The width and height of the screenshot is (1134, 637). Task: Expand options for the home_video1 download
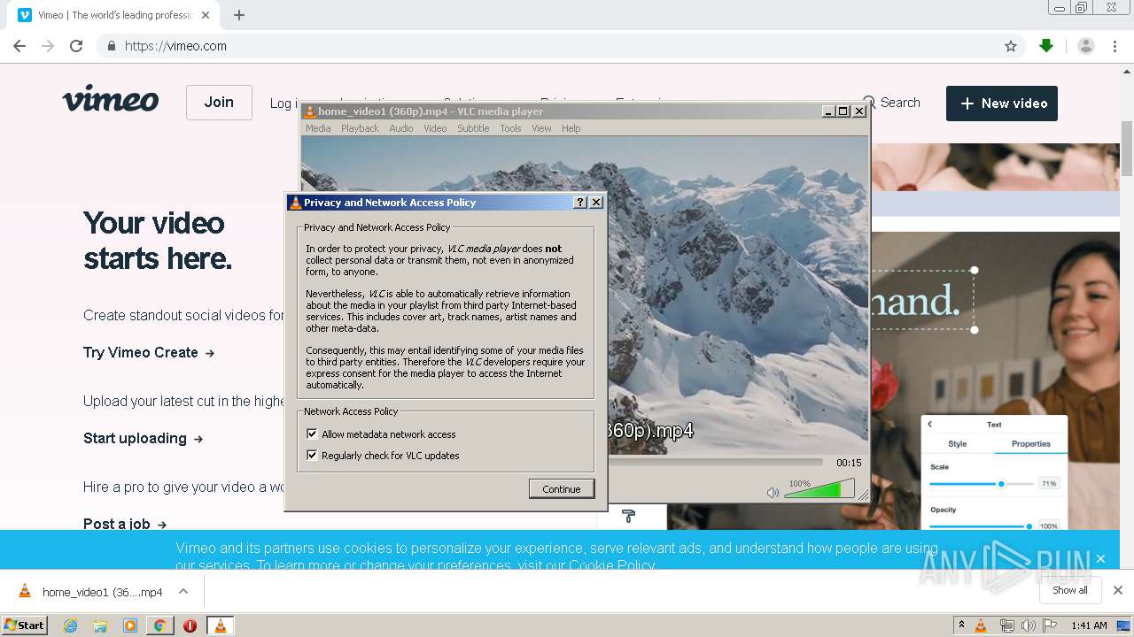click(183, 591)
